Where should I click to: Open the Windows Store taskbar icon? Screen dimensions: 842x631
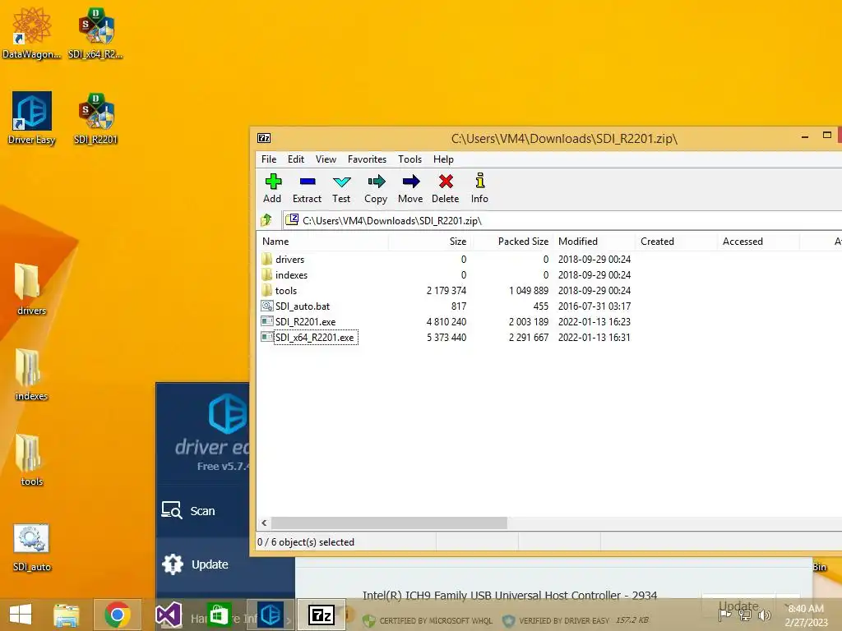tap(219, 615)
